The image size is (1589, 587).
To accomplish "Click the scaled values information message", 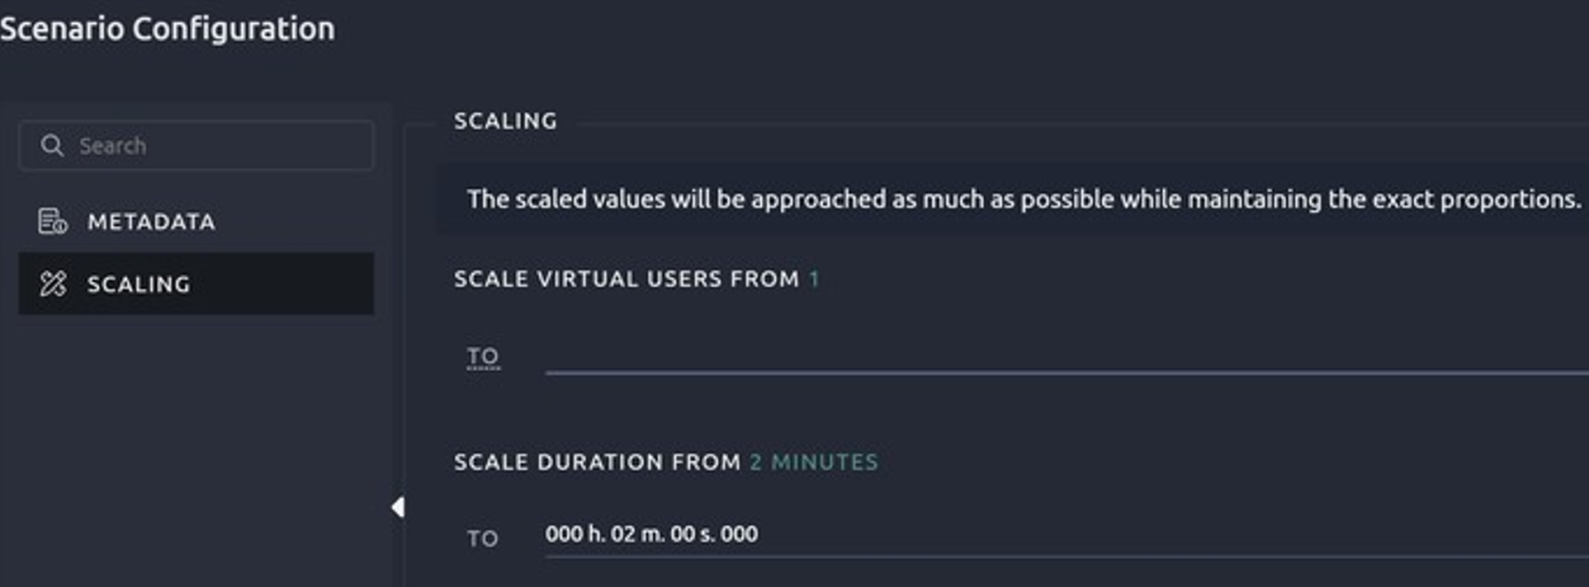I will point(1024,199).
